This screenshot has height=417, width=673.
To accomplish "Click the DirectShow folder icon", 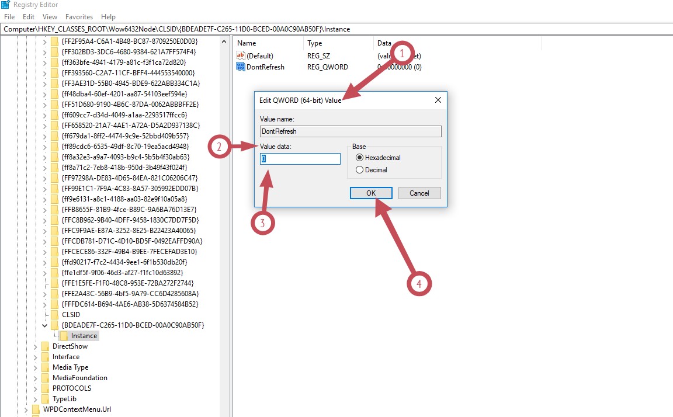I will point(45,346).
